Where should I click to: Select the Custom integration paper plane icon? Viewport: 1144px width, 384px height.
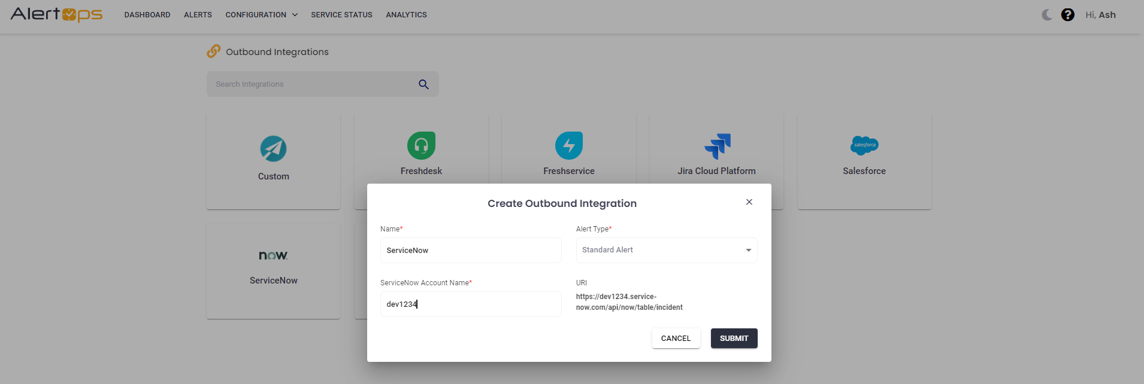[273, 148]
